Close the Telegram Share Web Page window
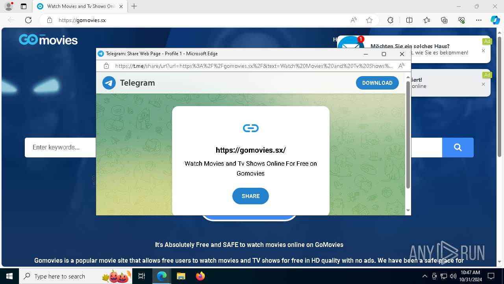Screen dimensions: 504x284 click(x=402, y=54)
